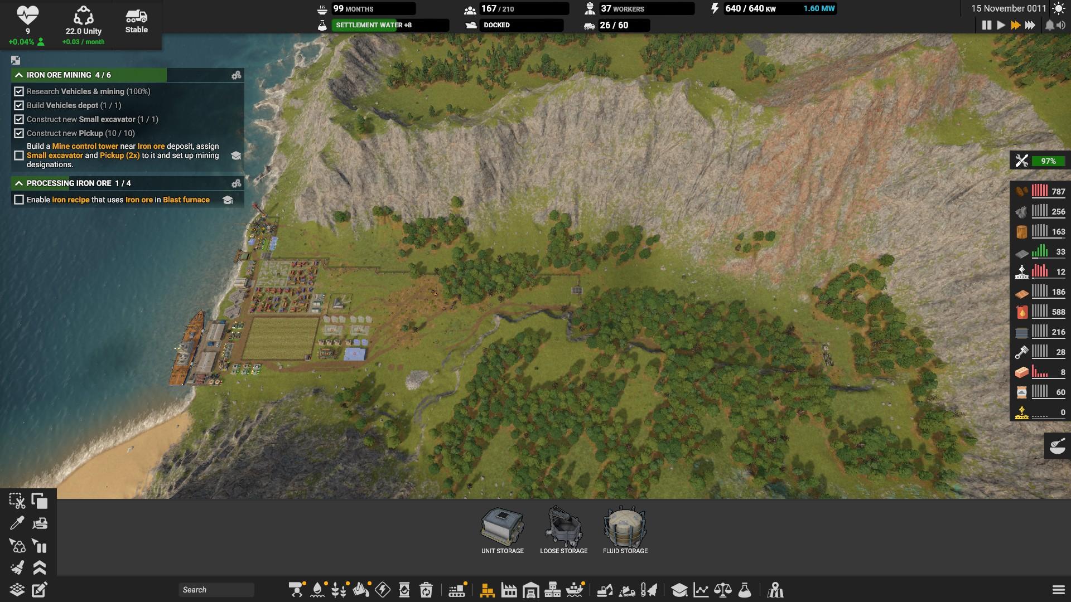Set game speed to triple fast-forward
Screen dimensions: 1071x602
pos(1030,25)
